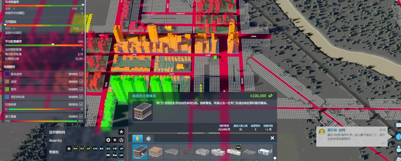Click the 犯罪成功率 33.3% row
401x161 pixels.
pos(44,59)
